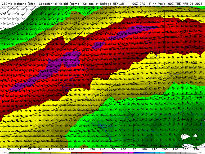Click the colorbar value 60

coord(19,149)
